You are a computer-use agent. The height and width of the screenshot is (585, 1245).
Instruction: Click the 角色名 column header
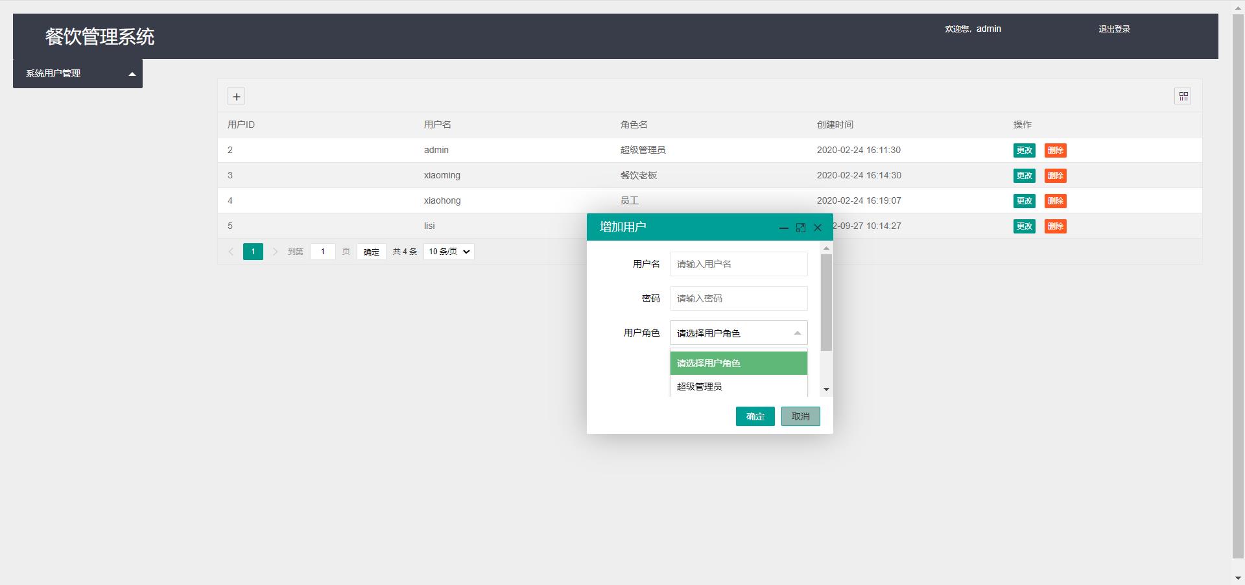[x=634, y=125]
